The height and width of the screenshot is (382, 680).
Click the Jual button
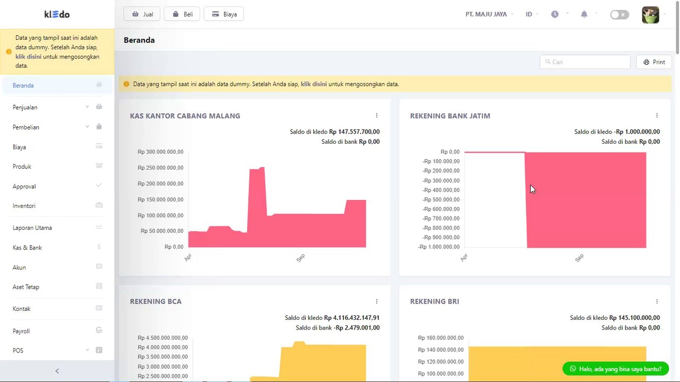pos(142,14)
